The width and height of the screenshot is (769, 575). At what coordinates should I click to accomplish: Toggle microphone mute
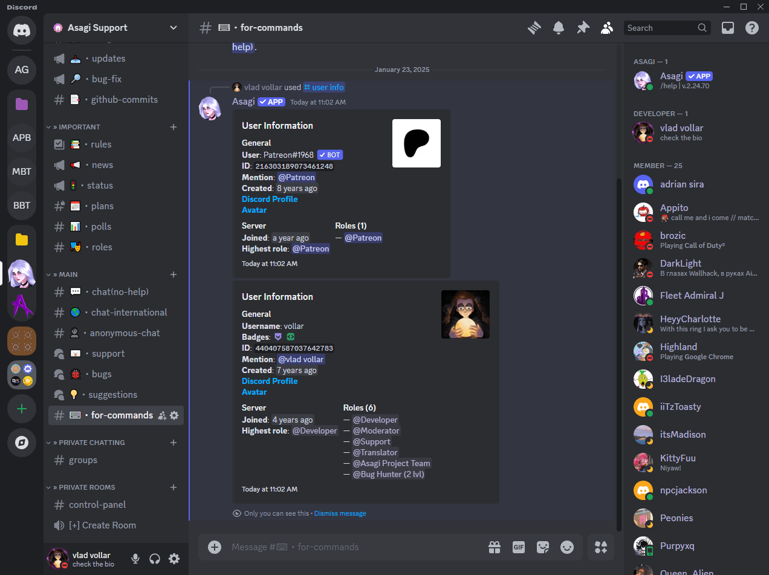[135, 559]
